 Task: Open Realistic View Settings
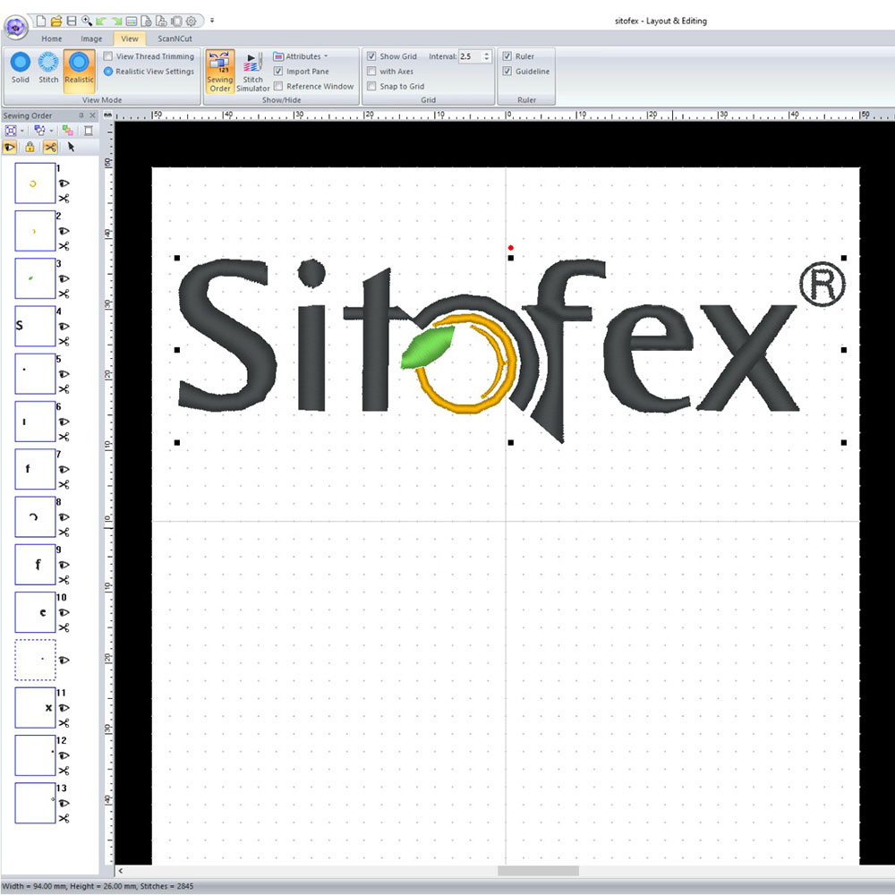[x=149, y=72]
